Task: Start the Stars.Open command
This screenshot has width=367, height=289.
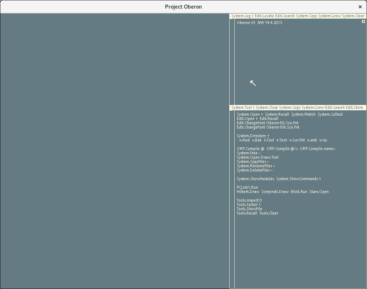Action: pyautogui.click(x=319, y=192)
